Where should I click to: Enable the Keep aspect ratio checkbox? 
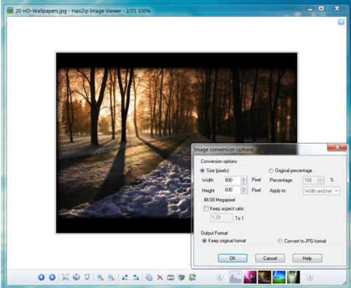[x=206, y=208]
